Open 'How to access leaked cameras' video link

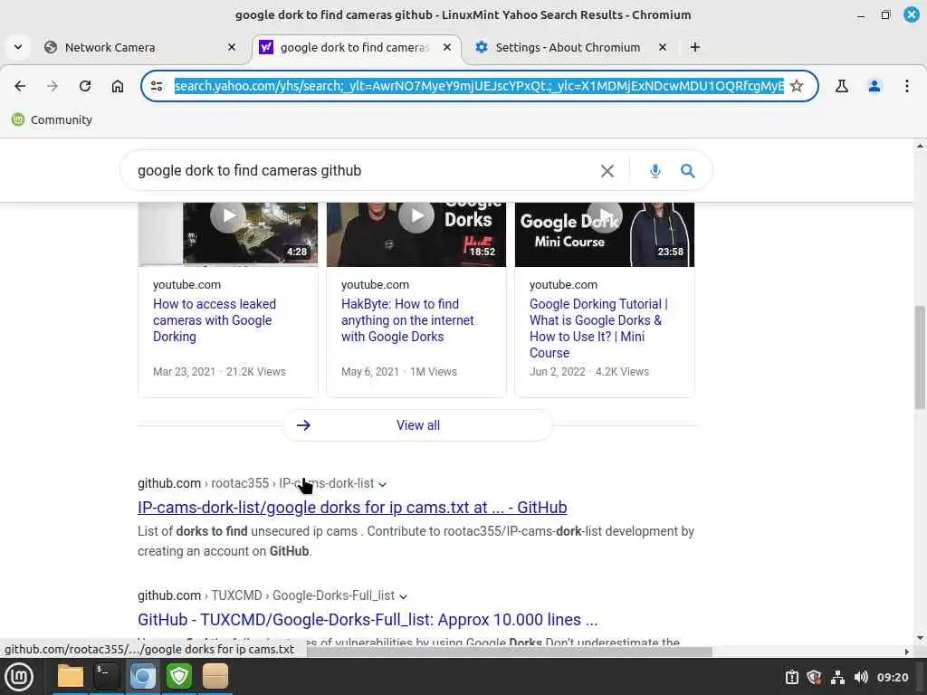click(215, 320)
